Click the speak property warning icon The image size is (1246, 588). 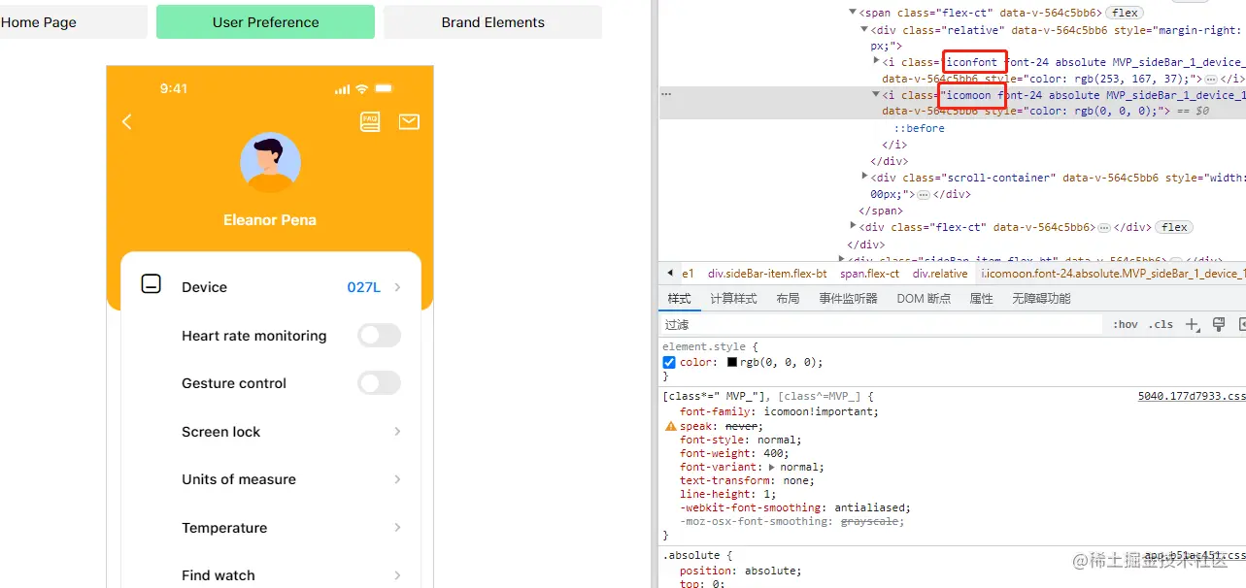click(x=670, y=426)
